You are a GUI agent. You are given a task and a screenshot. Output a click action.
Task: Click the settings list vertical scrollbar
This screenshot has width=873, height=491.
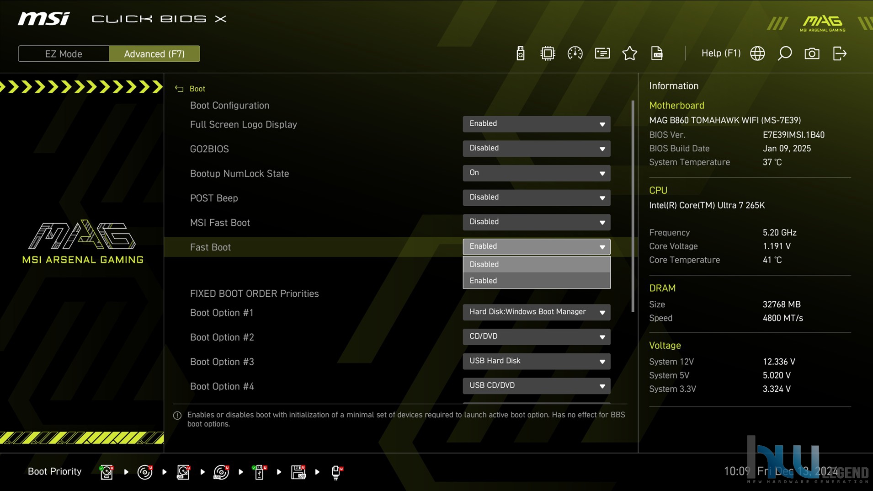point(633,206)
